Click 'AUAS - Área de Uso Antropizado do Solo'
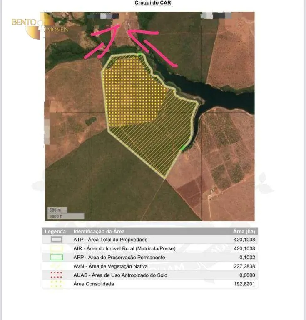 pyautogui.click(x=120, y=275)
